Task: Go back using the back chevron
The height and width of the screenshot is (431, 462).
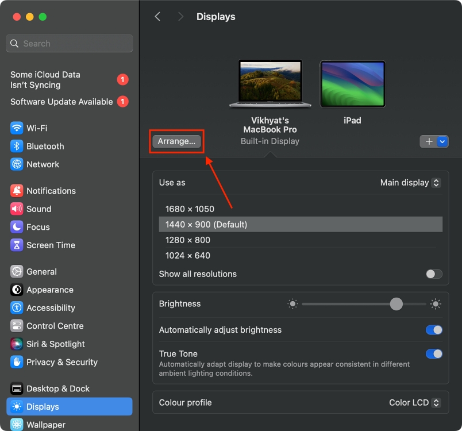Action: coord(158,16)
